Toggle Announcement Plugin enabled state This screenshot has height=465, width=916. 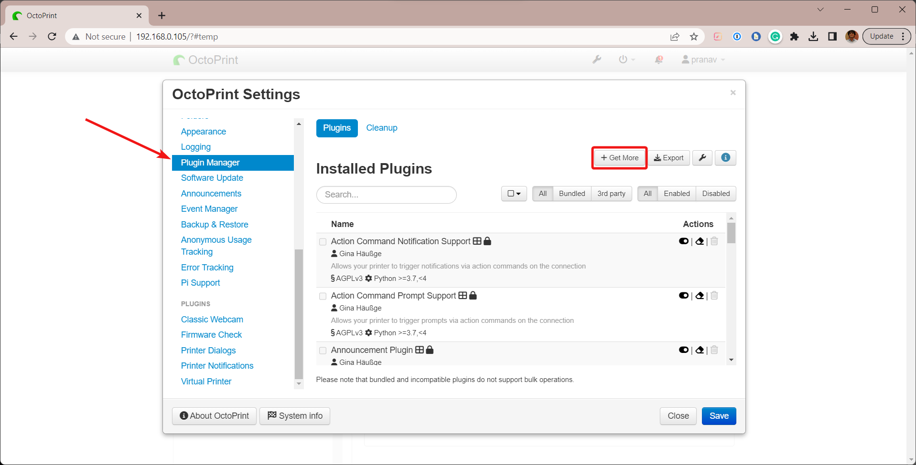[x=684, y=350]
